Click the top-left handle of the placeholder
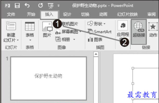Image resolution: width=159 pixels, height=103 pixels. coord(133,68)
